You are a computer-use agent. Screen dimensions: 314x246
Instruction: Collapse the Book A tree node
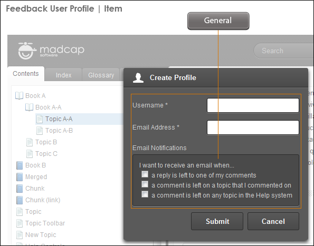tap(35, 96)
